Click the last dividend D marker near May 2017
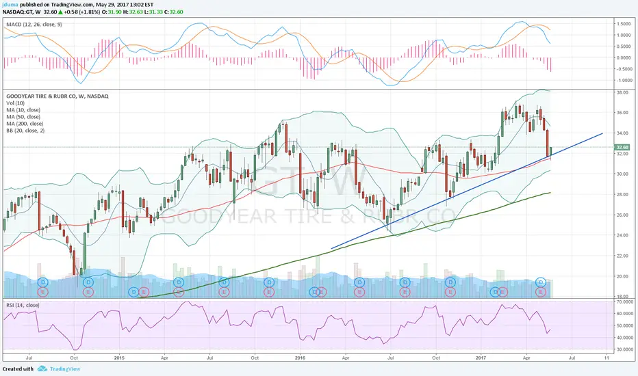 point(541,282)
